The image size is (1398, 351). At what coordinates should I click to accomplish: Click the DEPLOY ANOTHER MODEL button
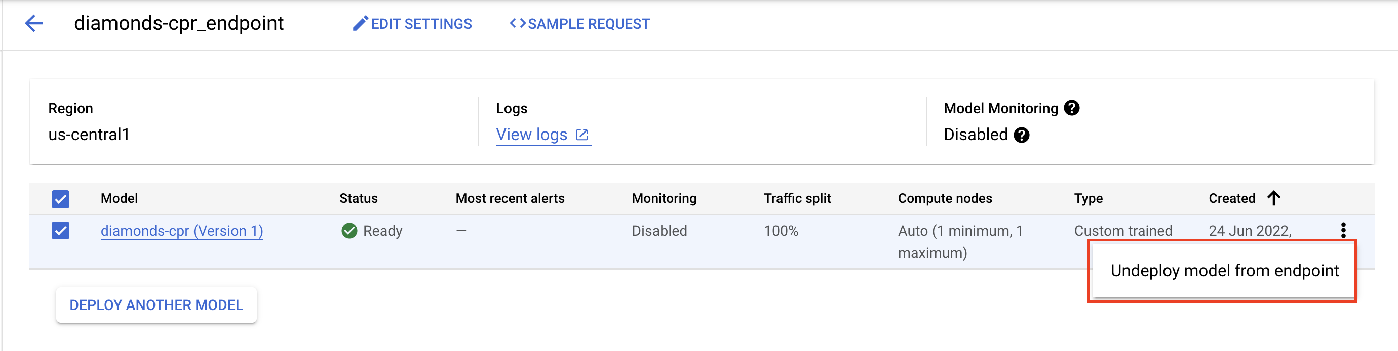click(157, 305)
